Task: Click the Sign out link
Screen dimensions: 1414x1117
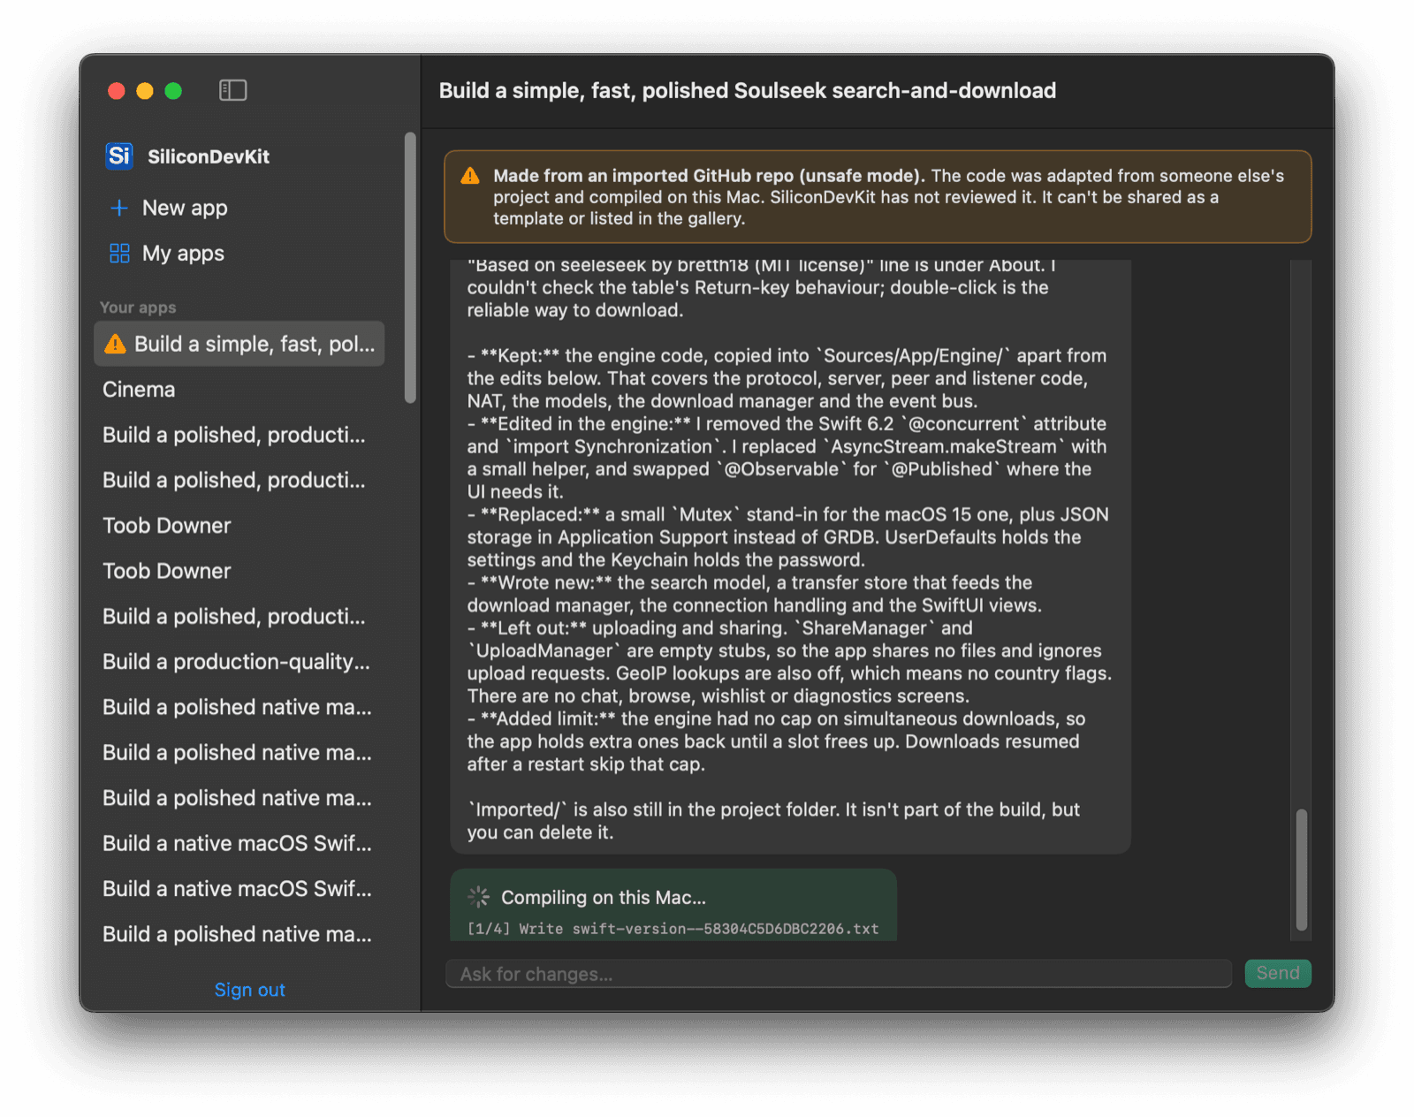Action: 250,990
